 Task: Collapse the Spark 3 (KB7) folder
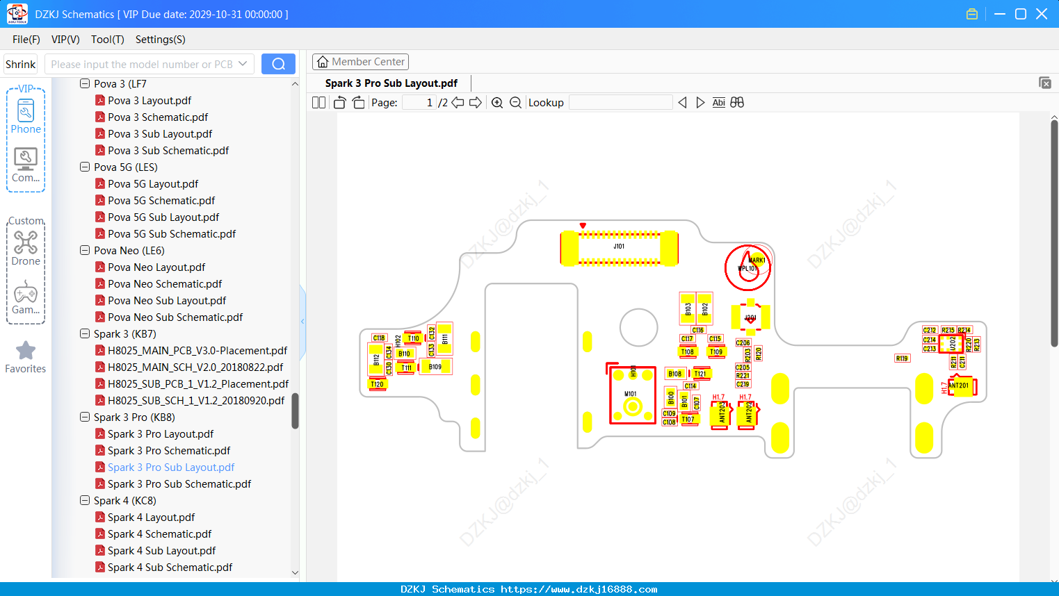tap(85, 334)
